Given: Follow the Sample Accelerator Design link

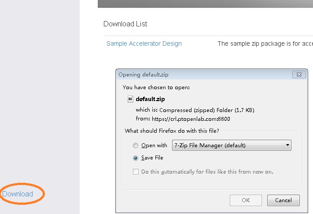Looking at the screenshot, I should point(144,44).
